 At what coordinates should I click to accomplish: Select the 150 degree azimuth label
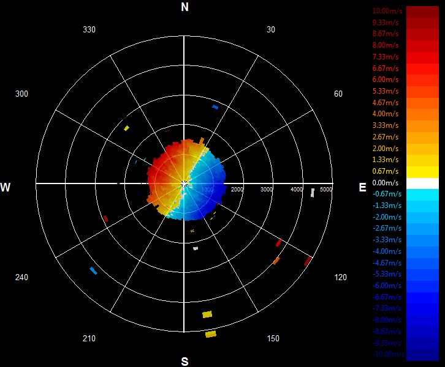pos(273,338)
